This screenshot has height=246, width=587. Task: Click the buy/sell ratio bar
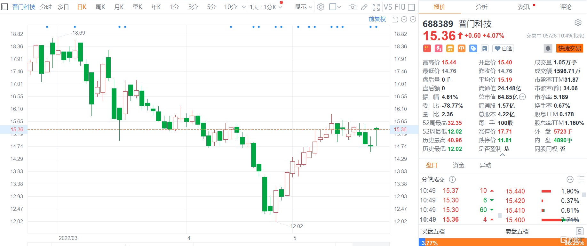pyautogui.click(x=502, y=242)
